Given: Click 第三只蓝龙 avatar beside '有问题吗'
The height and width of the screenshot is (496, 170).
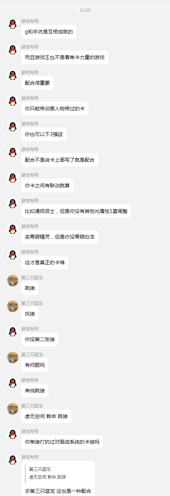Looking at the screenshot, I should click(13, 357).
